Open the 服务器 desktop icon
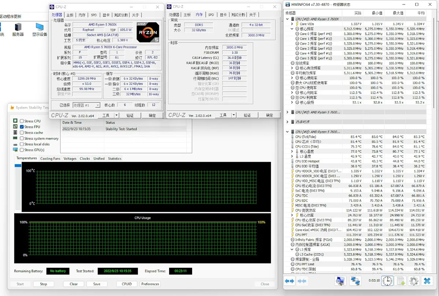 click(x=18, y=30)
